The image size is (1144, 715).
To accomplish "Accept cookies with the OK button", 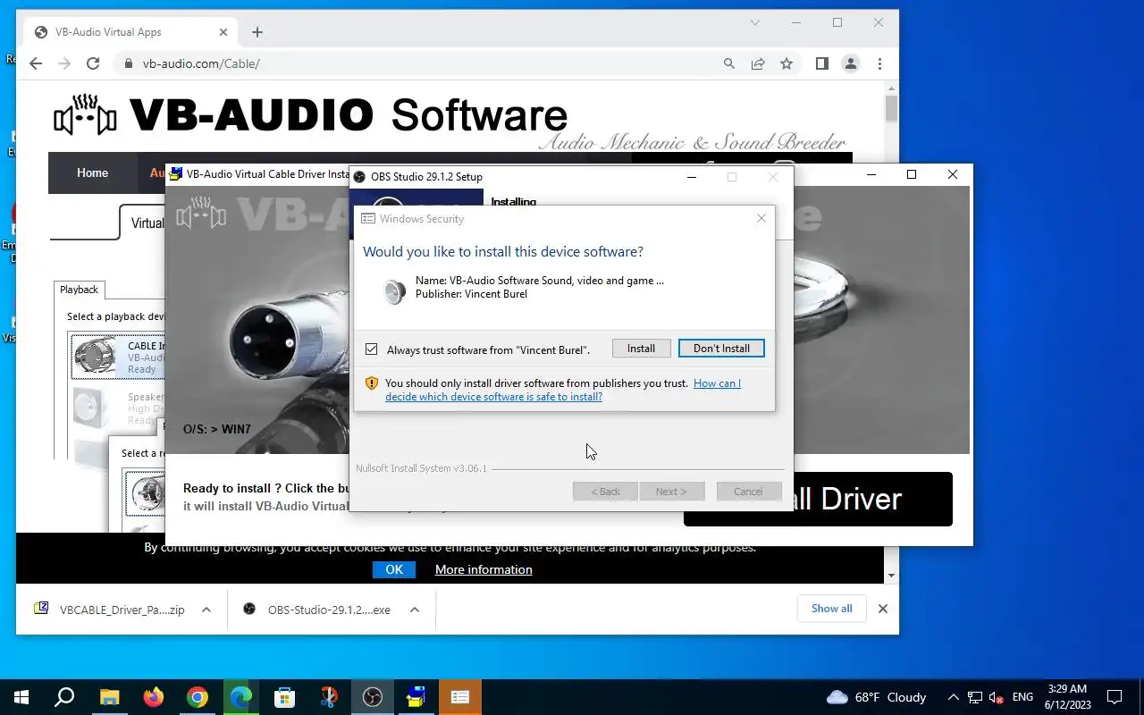I will [394, 569].
